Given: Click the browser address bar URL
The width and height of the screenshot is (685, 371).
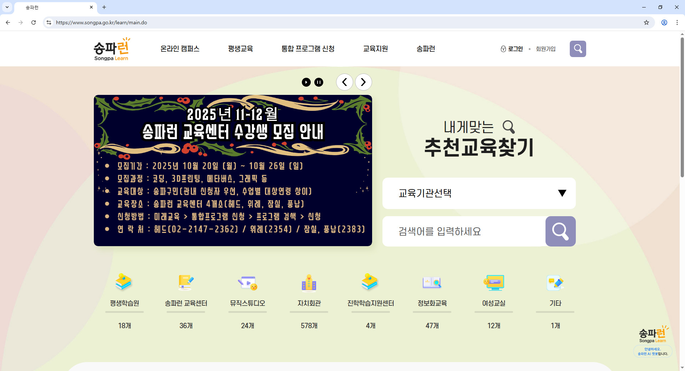Looking at the screenshot, I should [101, 22].
